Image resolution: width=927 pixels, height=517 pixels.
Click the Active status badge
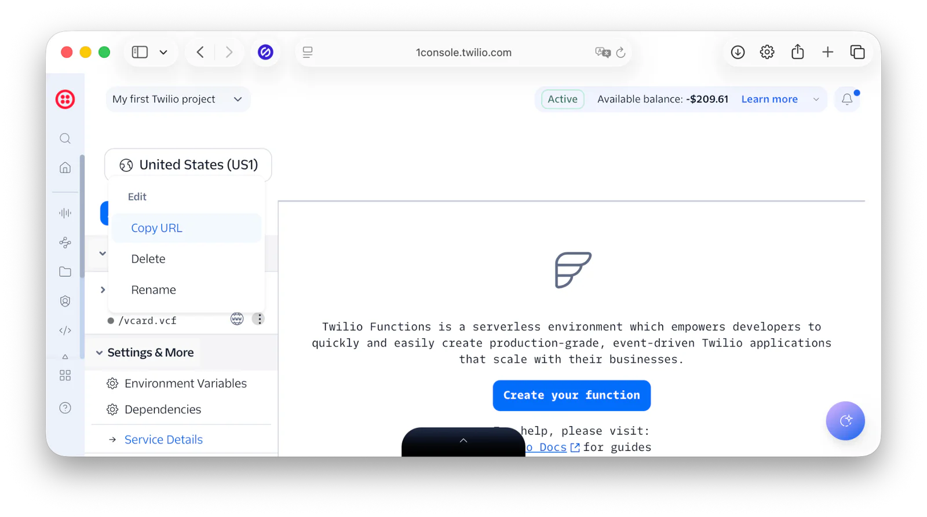tap(563, 99)
